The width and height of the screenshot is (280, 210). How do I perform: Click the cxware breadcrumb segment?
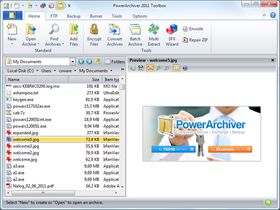[65, 71]
